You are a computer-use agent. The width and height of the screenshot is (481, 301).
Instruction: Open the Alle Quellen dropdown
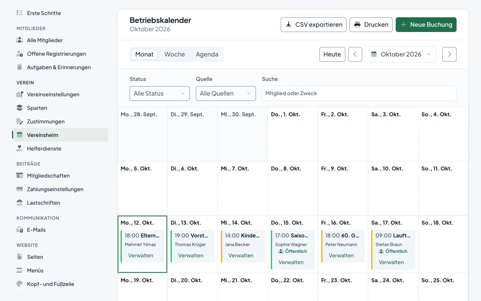coord(226,93)
